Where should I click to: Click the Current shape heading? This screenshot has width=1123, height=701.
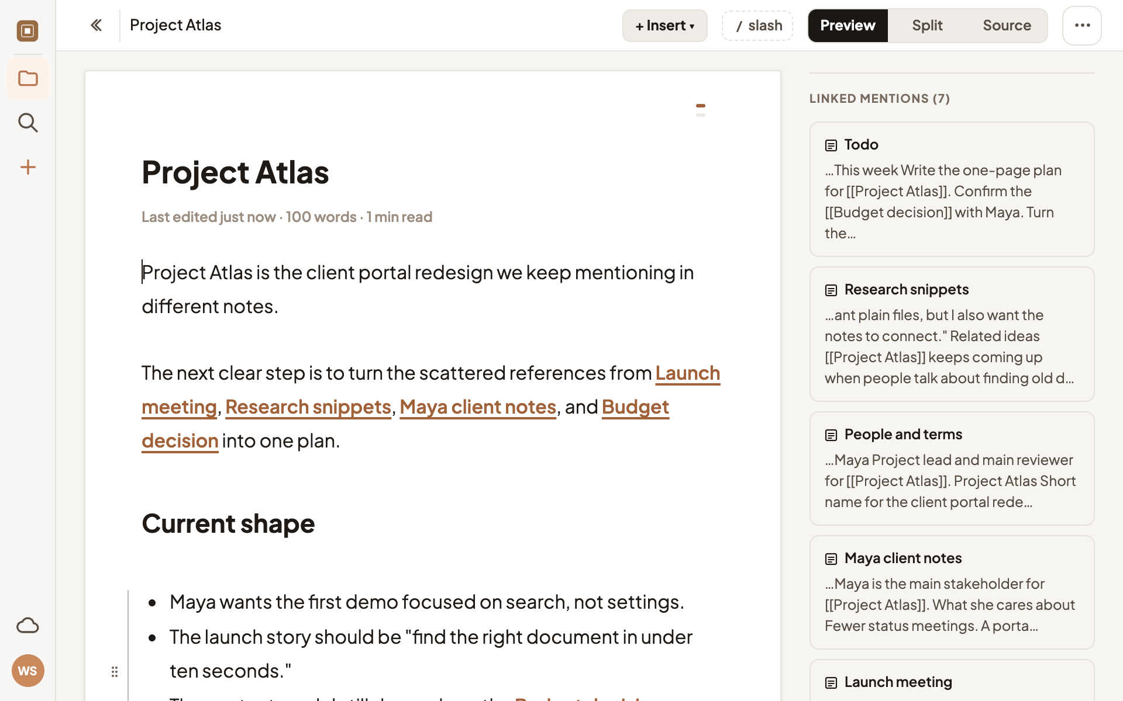point(228,523)
